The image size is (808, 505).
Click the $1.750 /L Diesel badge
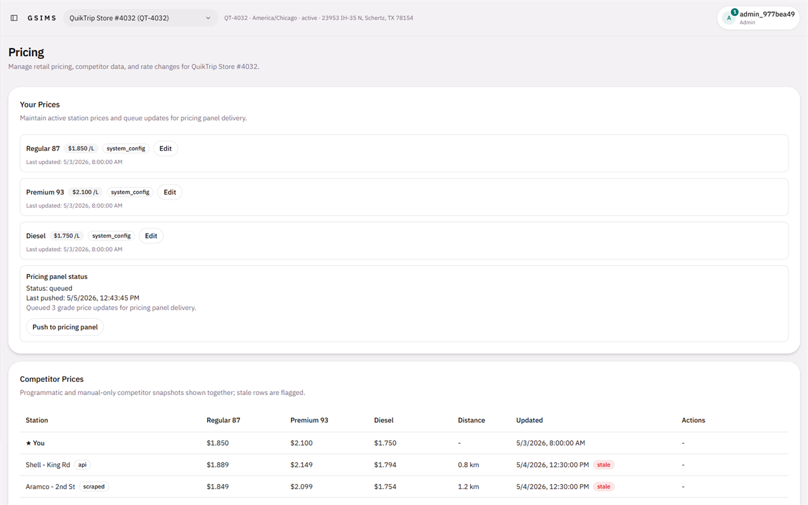67,235
